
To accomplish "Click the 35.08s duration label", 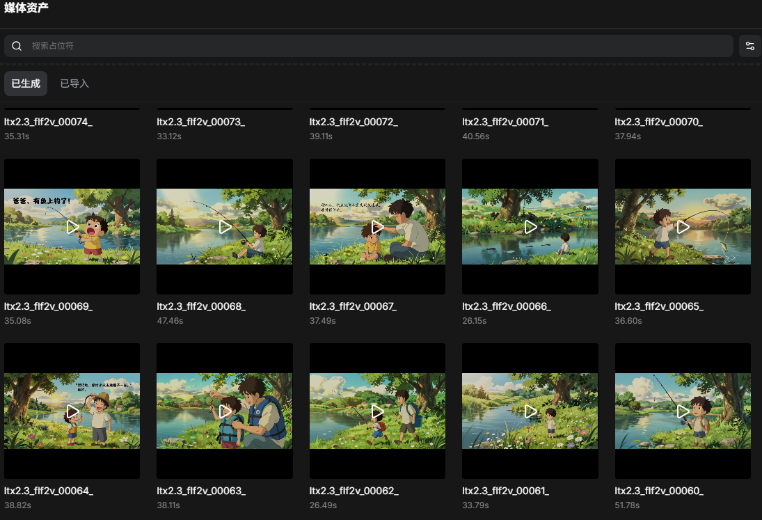I will pyautogui.click(x=17, y=321).
